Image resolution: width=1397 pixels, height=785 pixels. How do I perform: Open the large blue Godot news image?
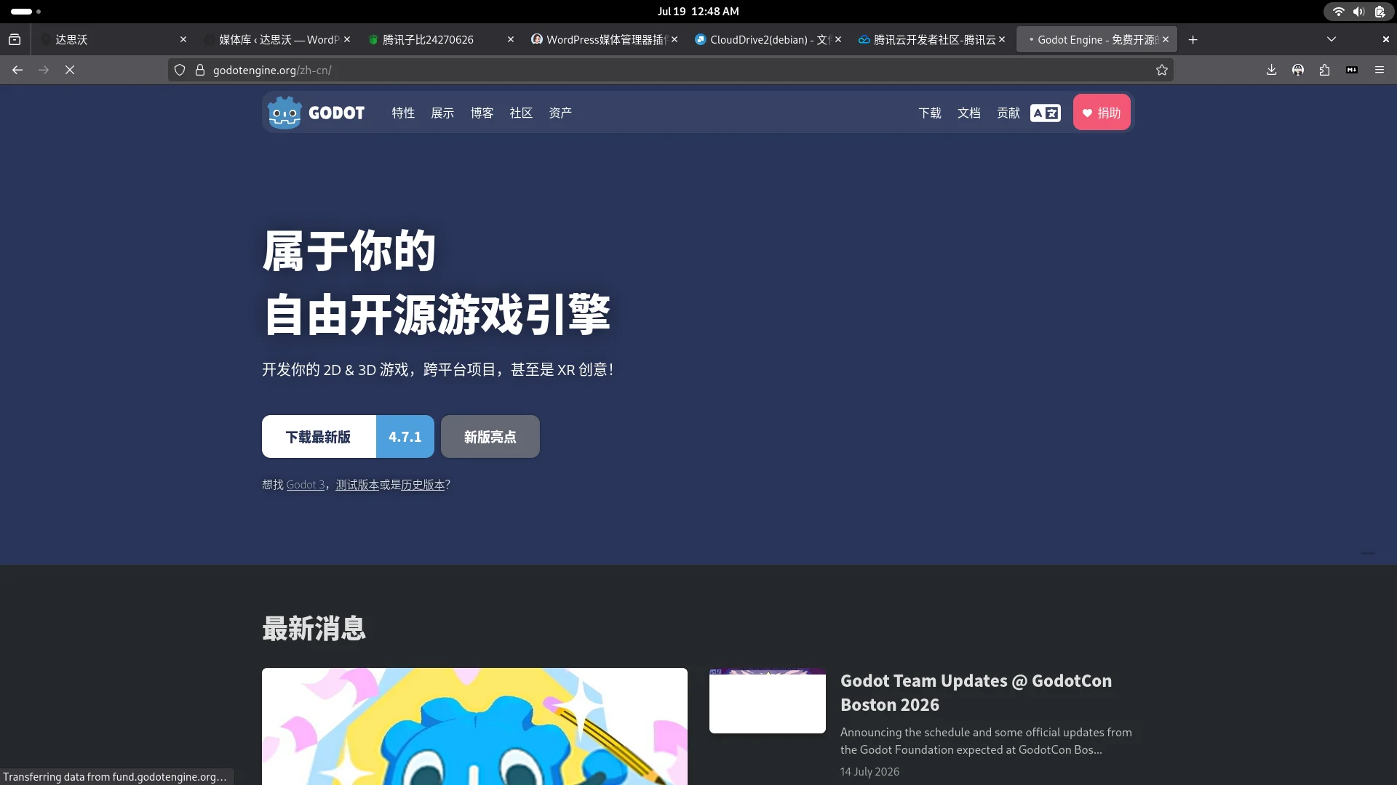point(474,726)
